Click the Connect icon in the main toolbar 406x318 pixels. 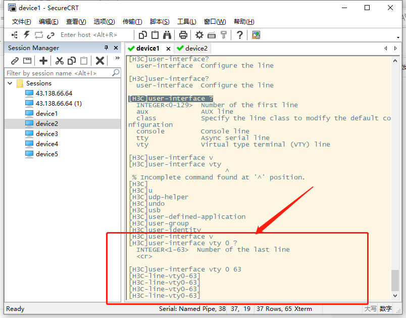[15, 35]
